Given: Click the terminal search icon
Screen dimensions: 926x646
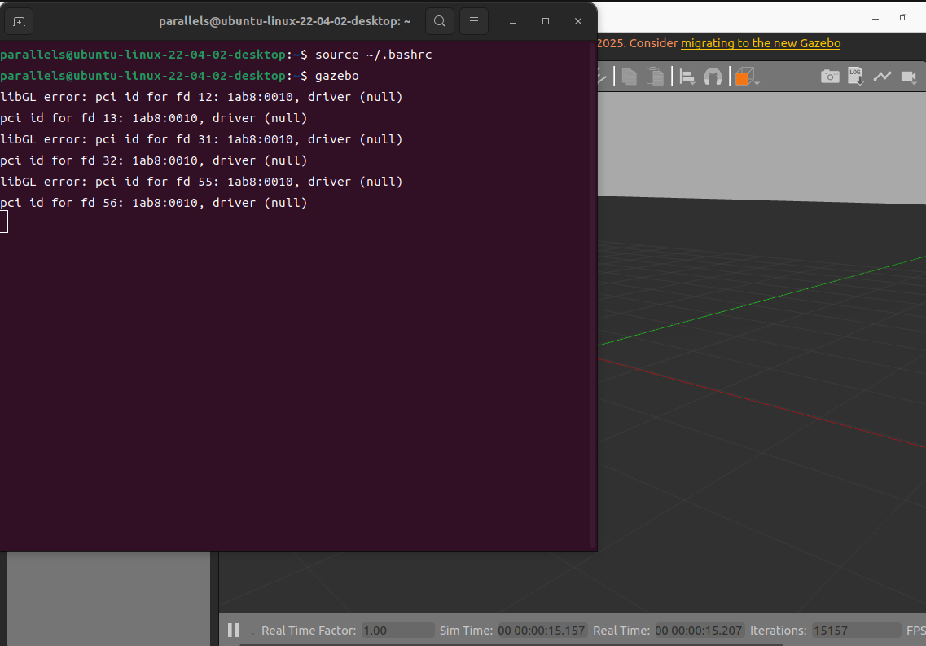Looking at the screenshot, I should (x=440, y=21).
